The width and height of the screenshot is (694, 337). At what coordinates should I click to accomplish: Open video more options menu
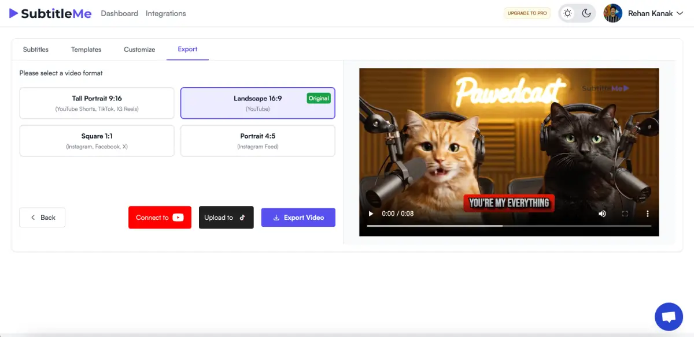(648, 214)
